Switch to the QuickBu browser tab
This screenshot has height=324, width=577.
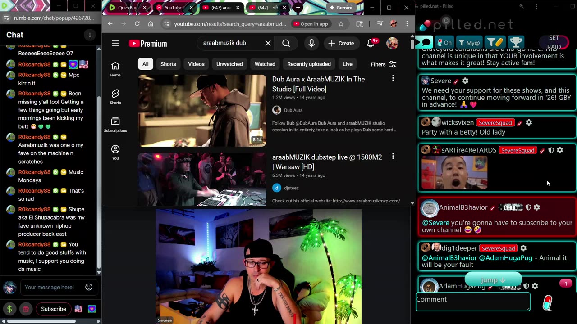coord(128,8)
